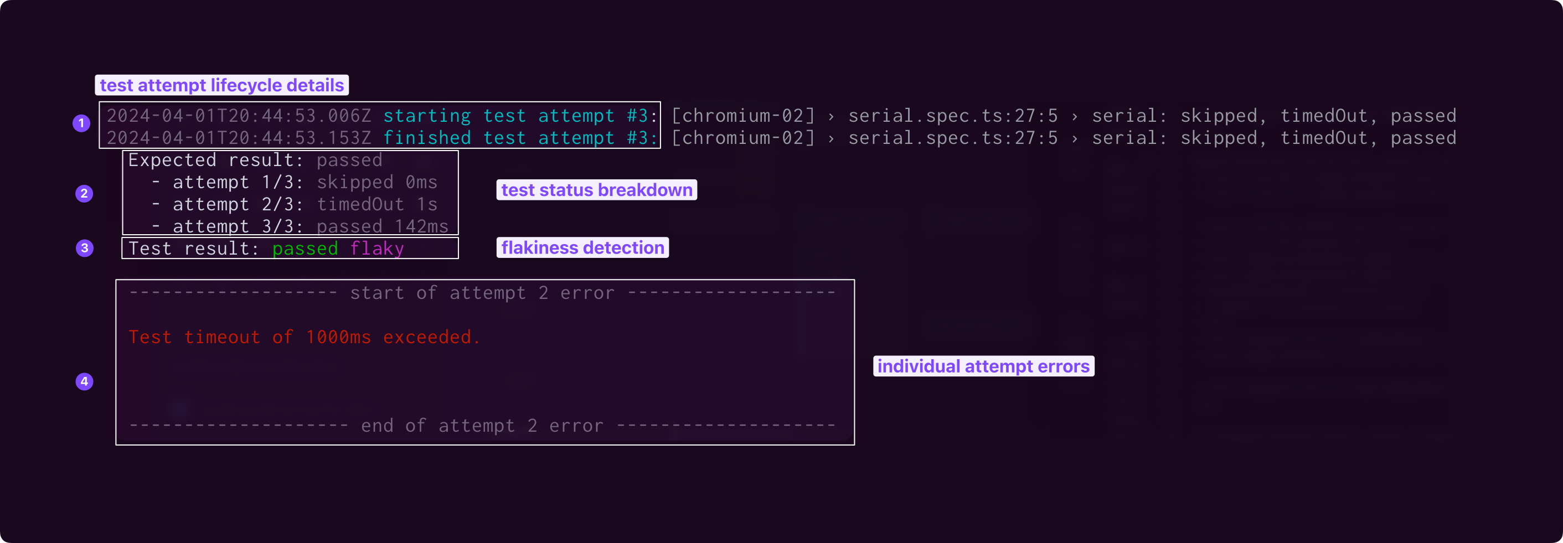Select the 'test status breakdown' label
Viewport: 1563px width, 543px height.
coord(596,190)
